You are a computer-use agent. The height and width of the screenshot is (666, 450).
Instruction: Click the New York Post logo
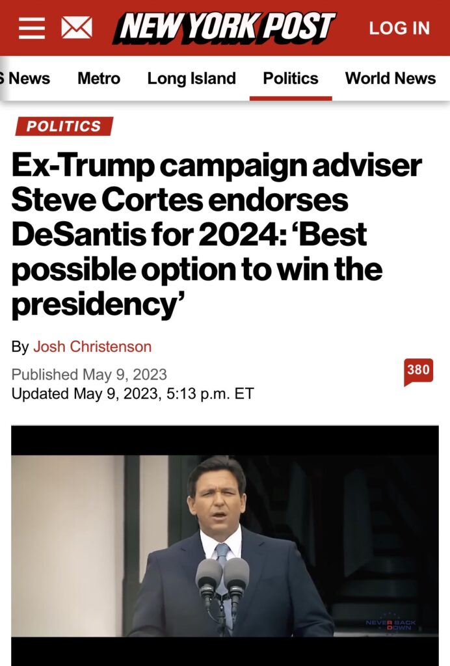[x=224, y=28]
